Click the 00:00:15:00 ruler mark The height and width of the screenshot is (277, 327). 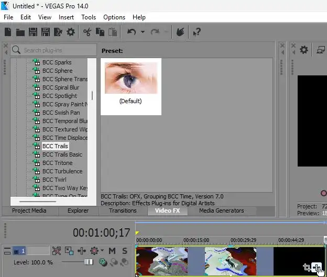(x=196, y=240)
